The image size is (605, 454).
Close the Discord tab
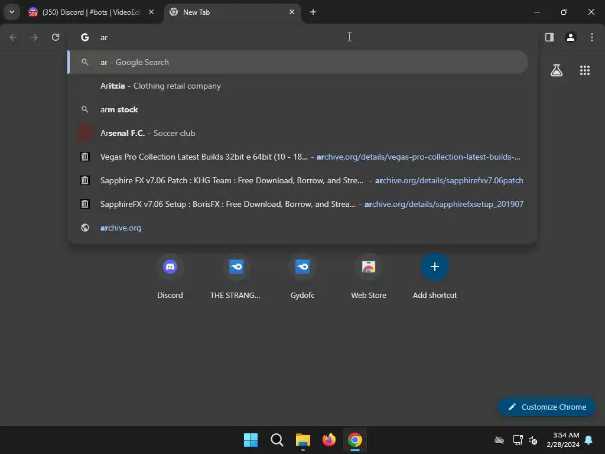151,12
